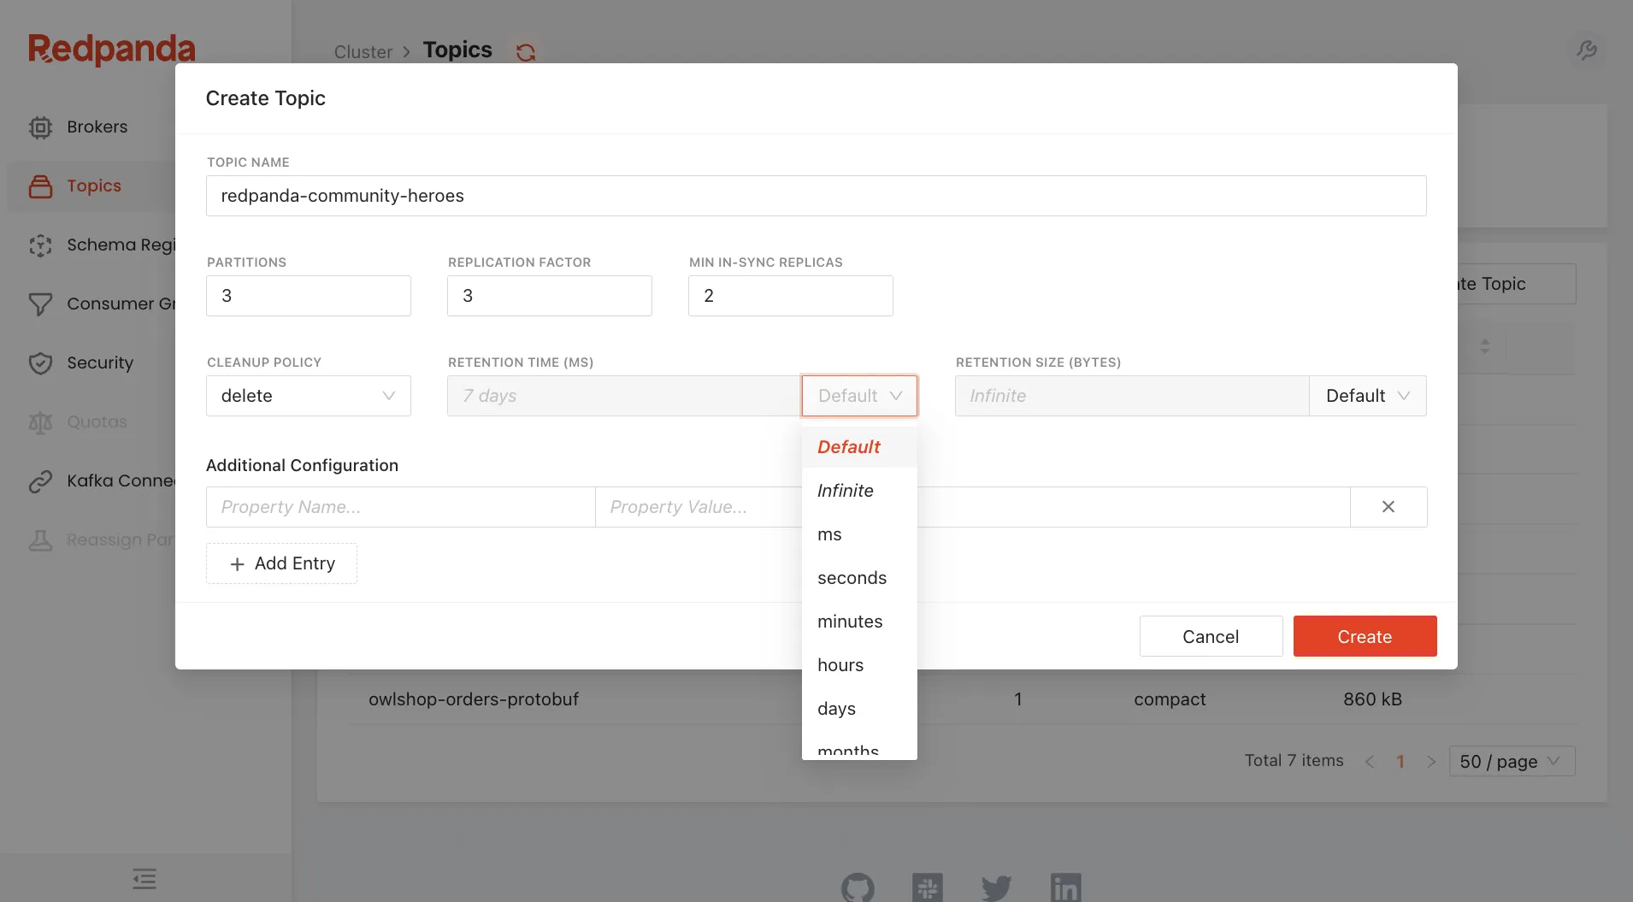Edit the Min In-Sync Replicas field
1633x902 pixels.
click(x=791, y=296)
